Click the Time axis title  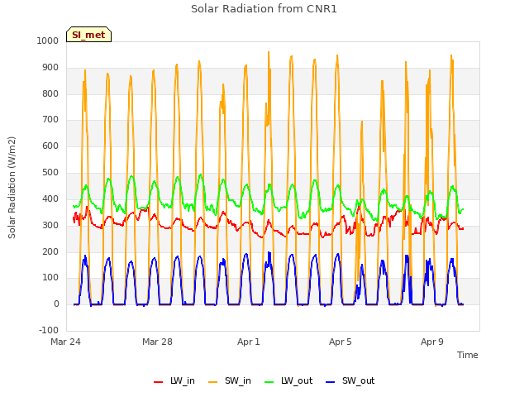tap(468, 355)
